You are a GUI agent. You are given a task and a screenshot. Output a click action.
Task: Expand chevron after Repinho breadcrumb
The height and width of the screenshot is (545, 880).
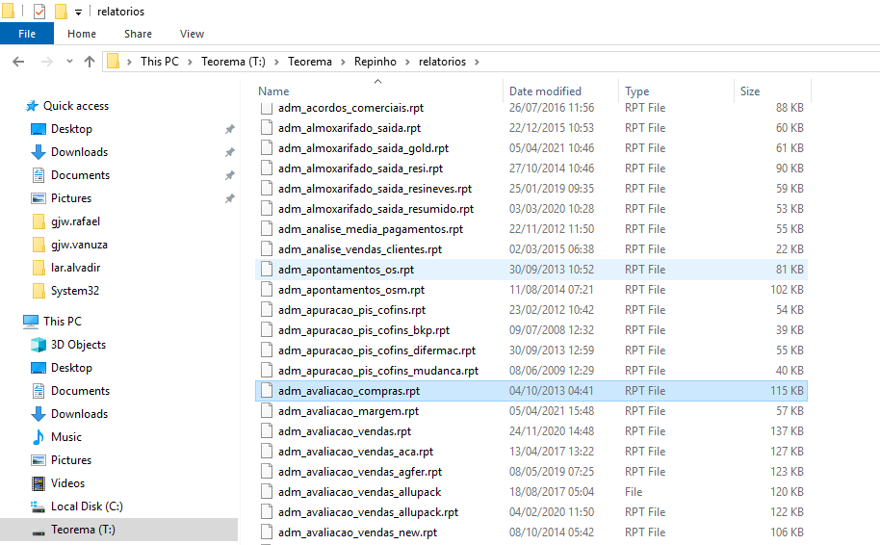(x=407, y=62)
